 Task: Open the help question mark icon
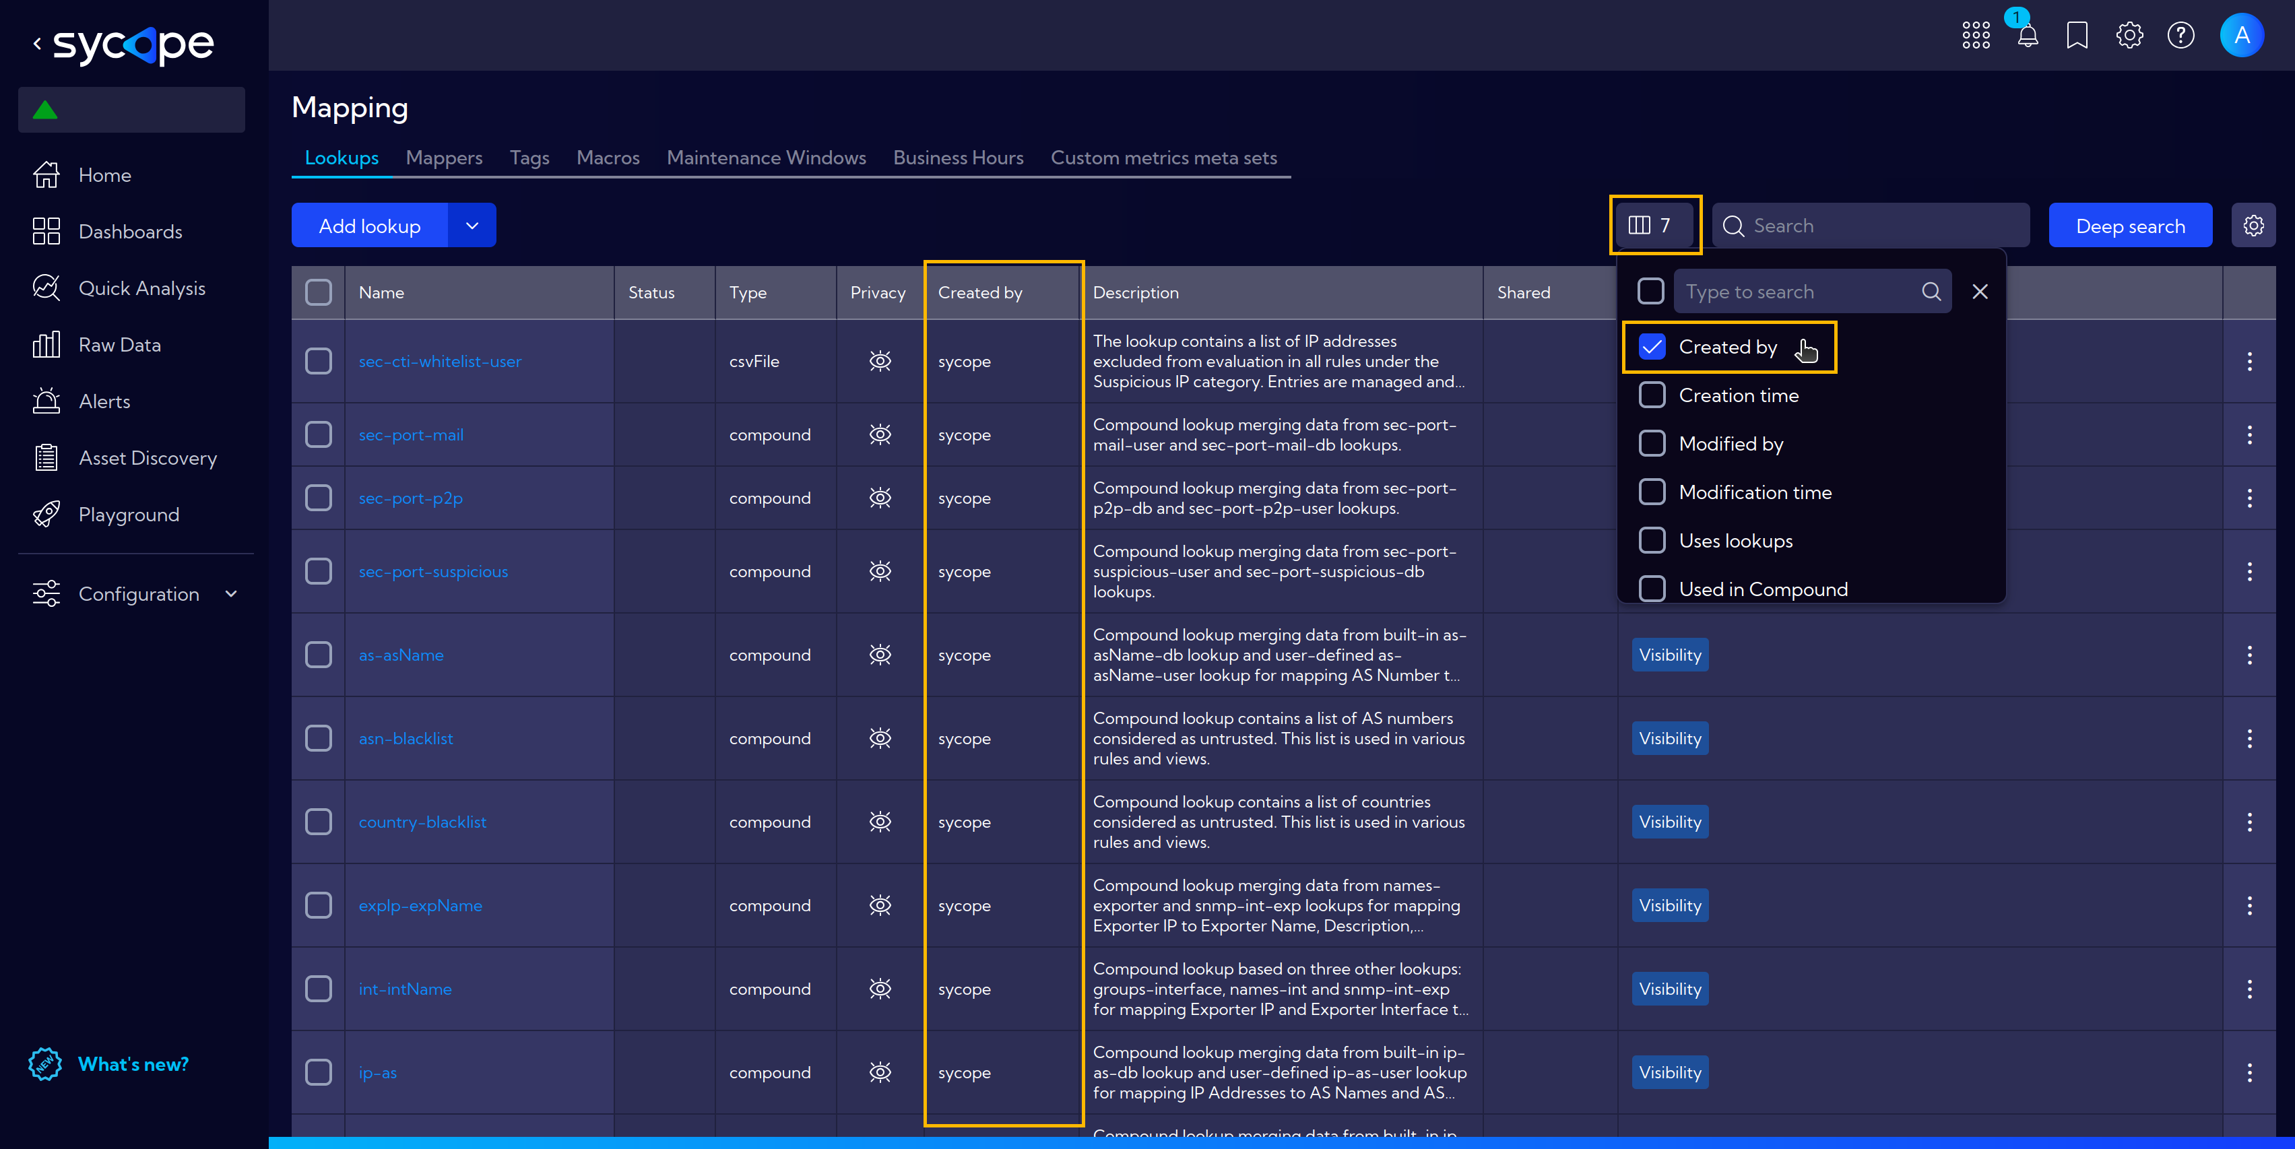pyautogui.click(x=2180, y=36)
